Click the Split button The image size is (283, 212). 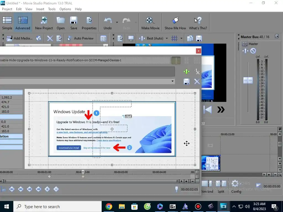(221, 187)
